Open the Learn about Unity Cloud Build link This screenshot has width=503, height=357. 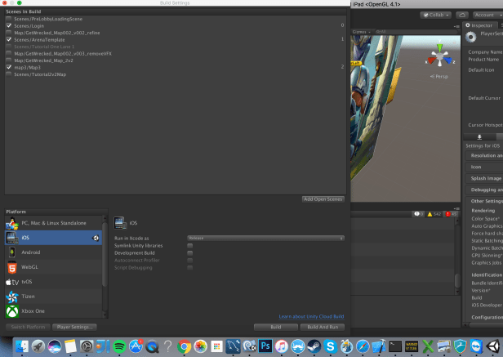[311, 316]
